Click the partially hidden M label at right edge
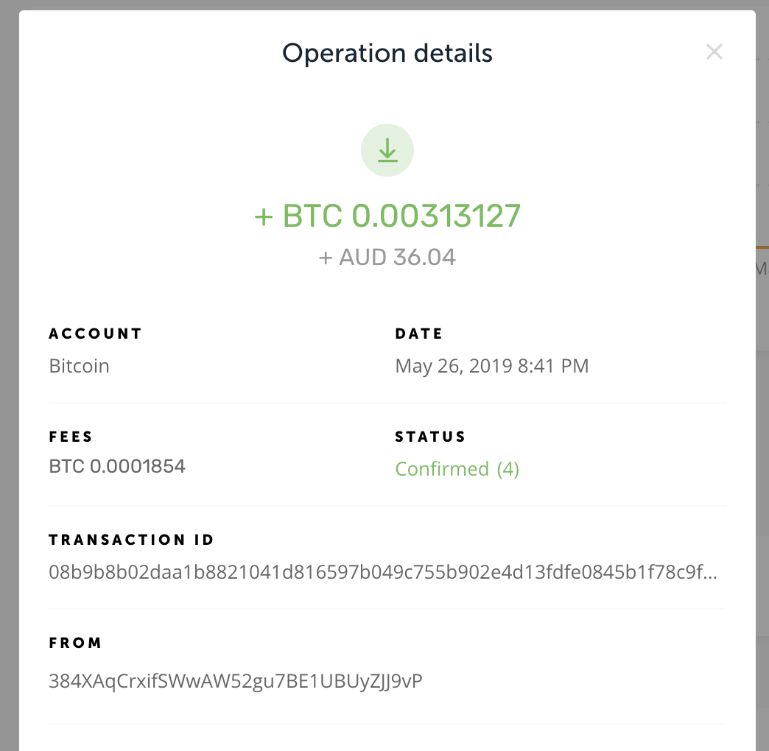 tap(762, 269)
